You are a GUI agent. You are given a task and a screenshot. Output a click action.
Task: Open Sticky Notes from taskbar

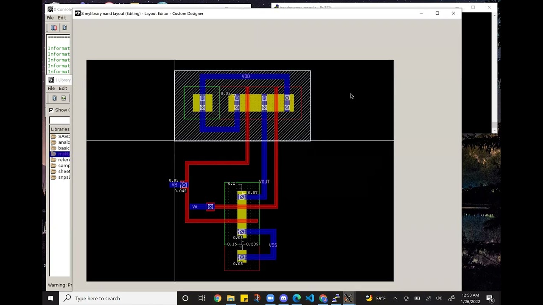[244, 298]
